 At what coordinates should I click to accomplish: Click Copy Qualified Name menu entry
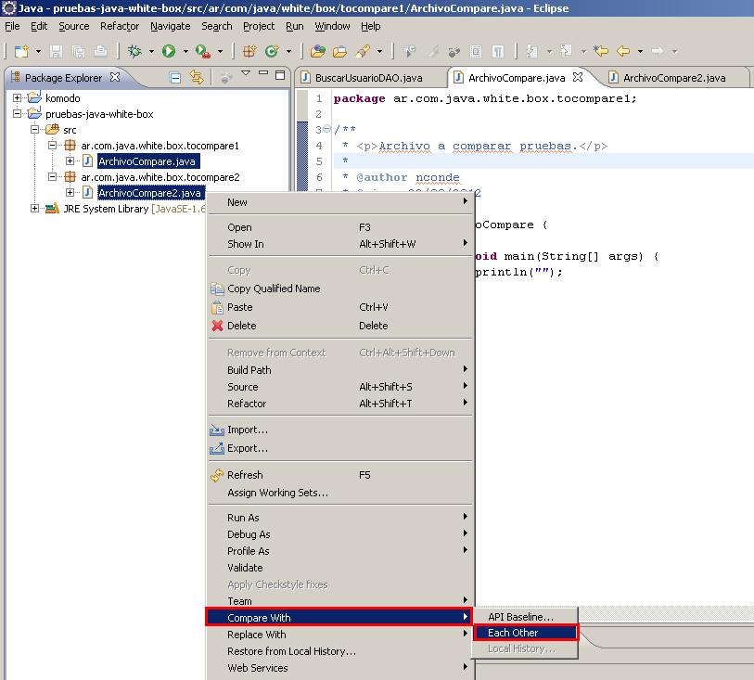pyautogui.click(x=339, y=289)
